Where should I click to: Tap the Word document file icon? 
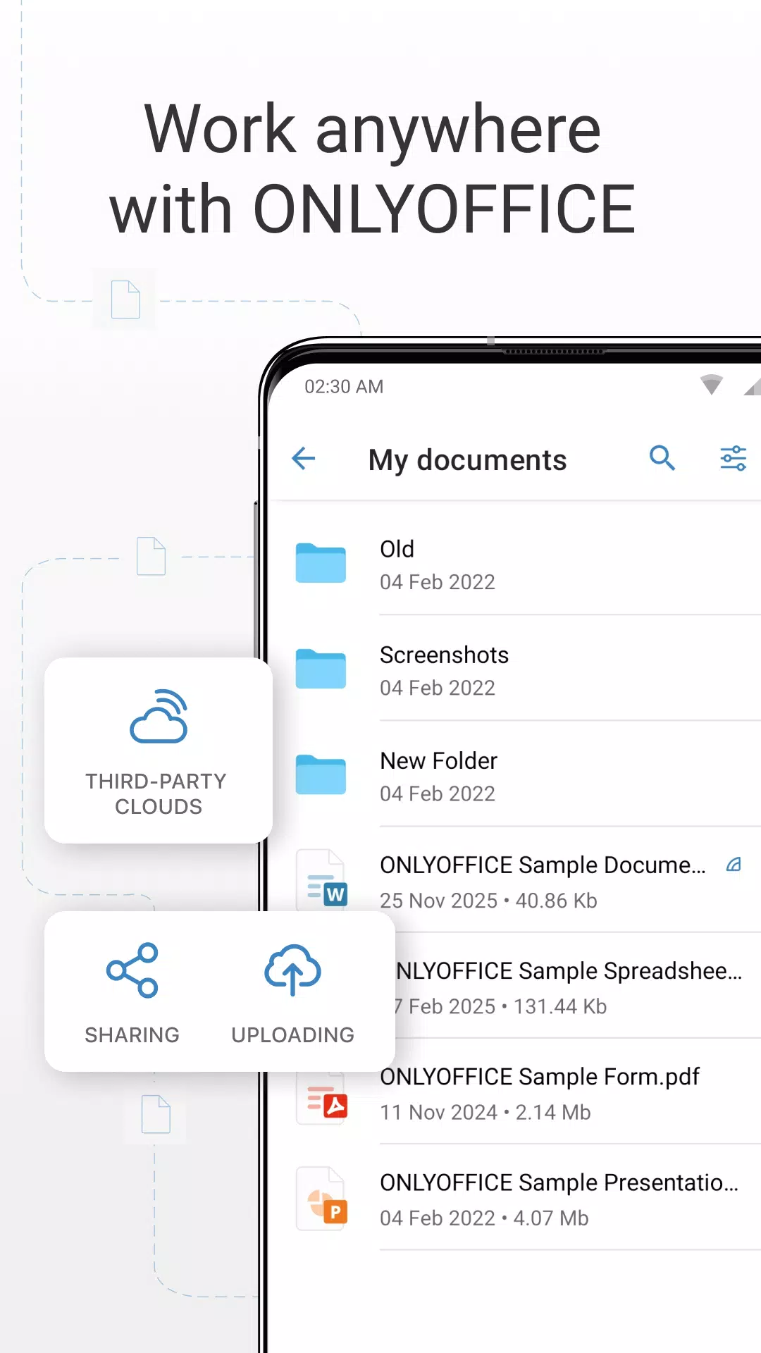(322, 881)
